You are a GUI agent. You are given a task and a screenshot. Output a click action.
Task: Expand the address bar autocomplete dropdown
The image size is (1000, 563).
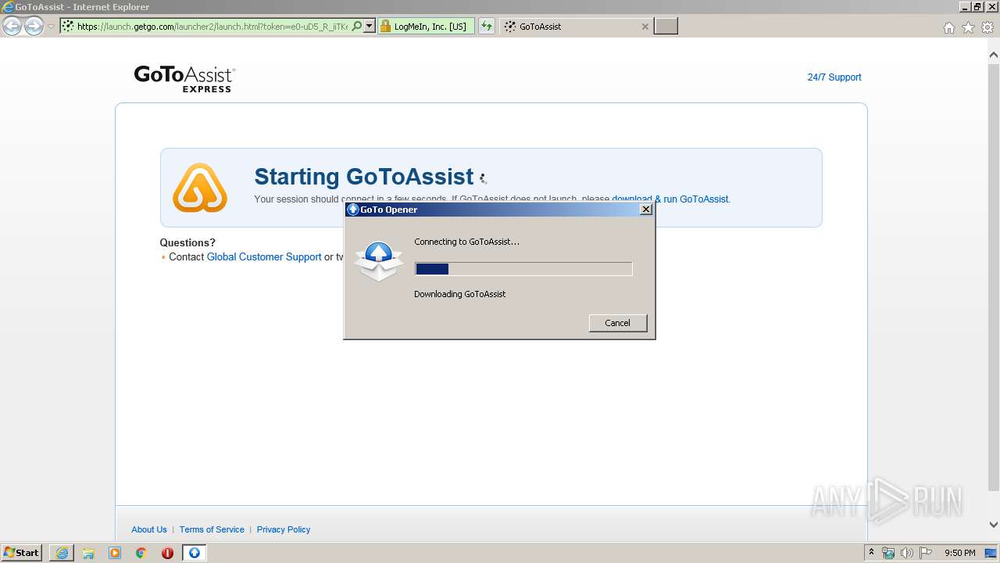[x=370, y=27]
